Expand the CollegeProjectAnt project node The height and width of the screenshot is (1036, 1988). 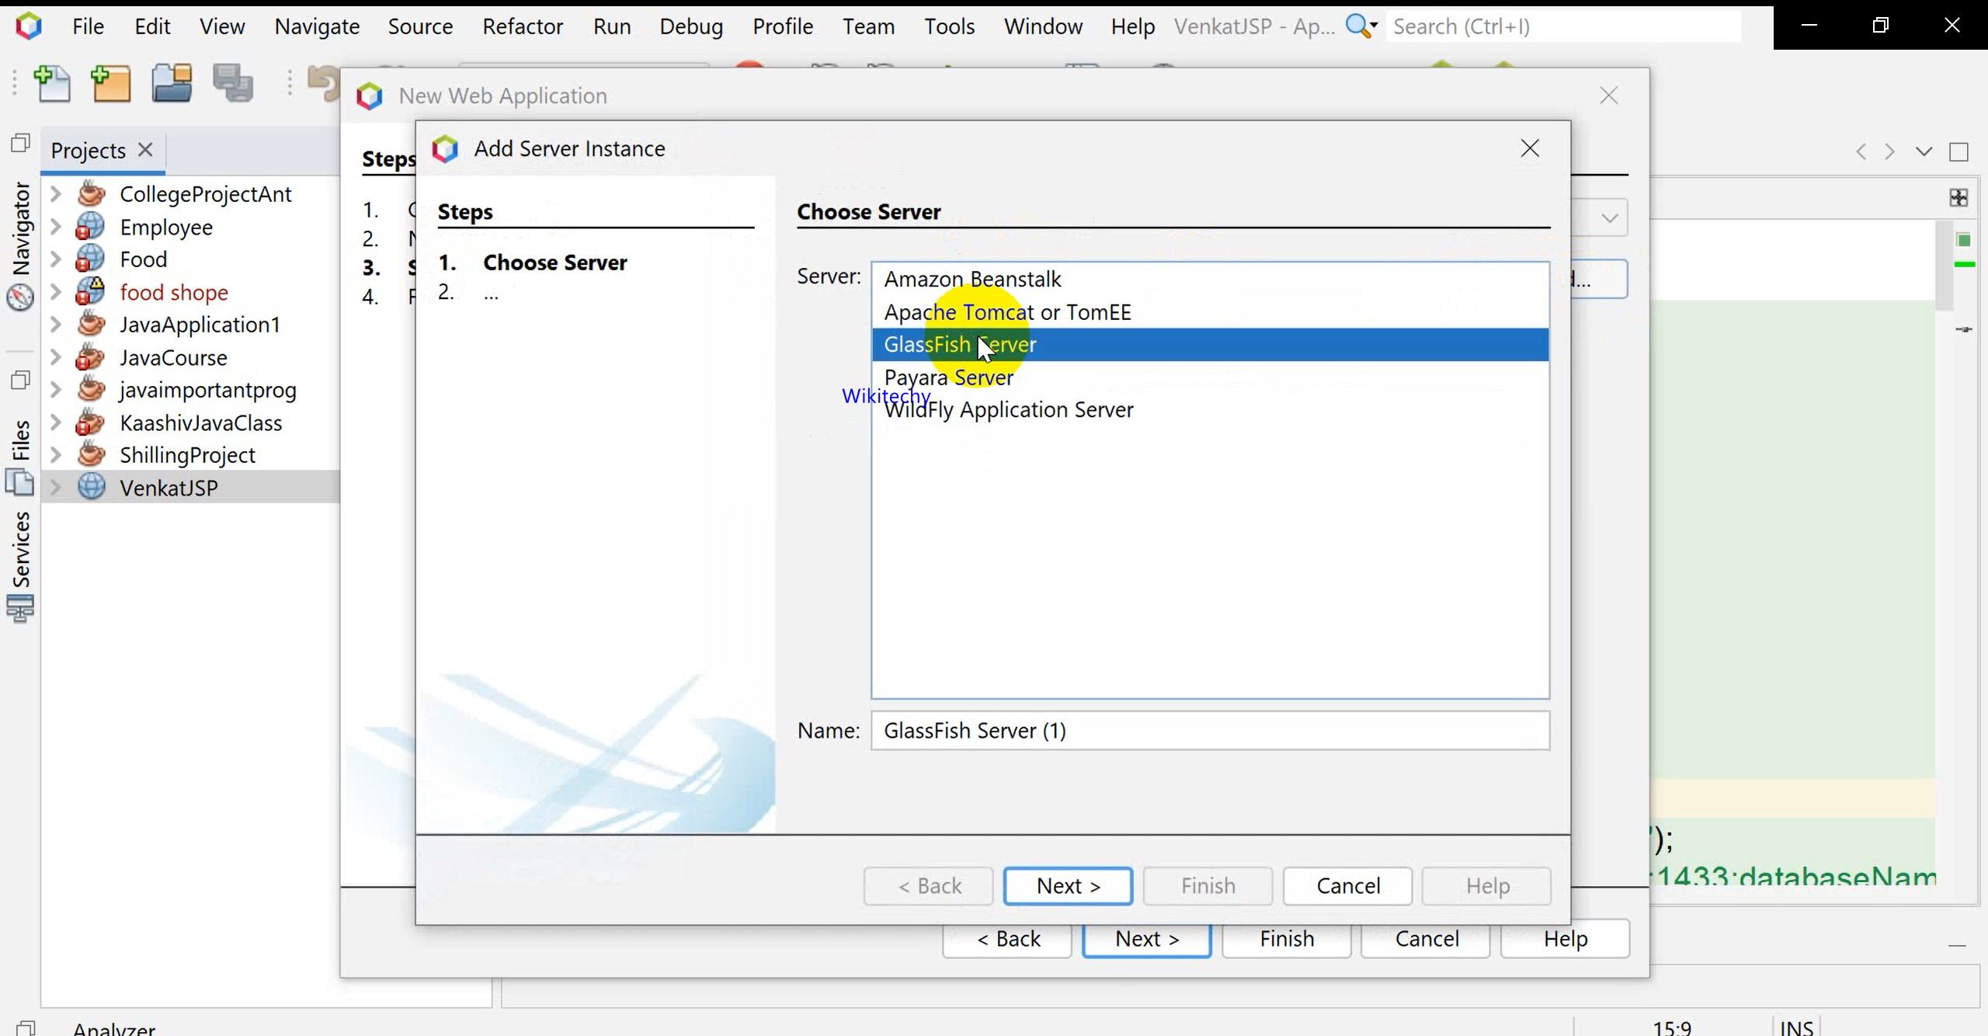[x=56, y=193]
